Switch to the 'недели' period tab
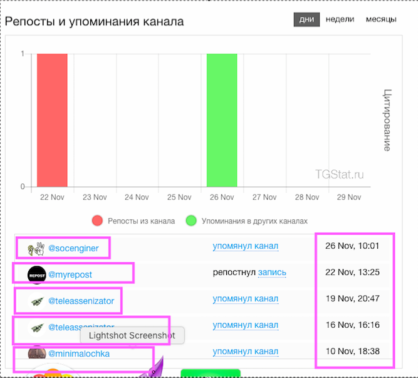The width and height of the screenshot is (418, 378). point(340,19)
